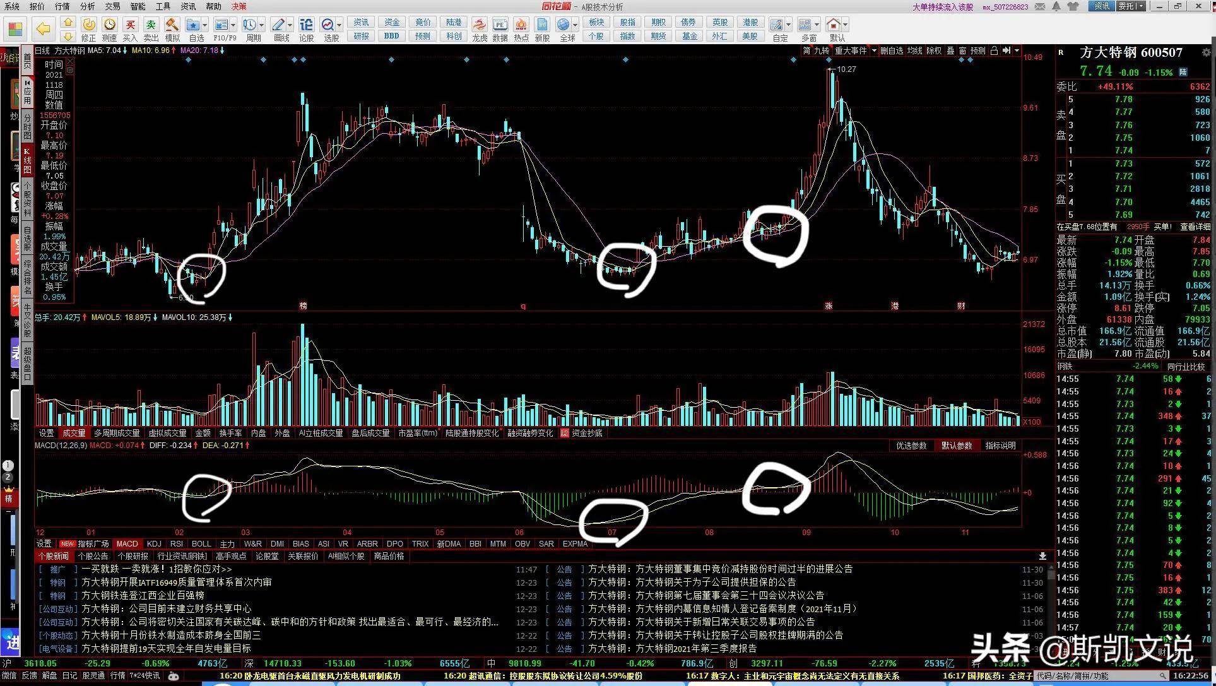The width and height of the screenshot is (1216, 686).
Task: Click the news panel download arrow icon
Action: tap(1042, 556)
